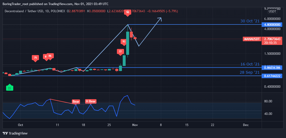The width and height of the screenshot is (286, 138).
Task: Click the TradingView logo
Action: coord(15,133)
